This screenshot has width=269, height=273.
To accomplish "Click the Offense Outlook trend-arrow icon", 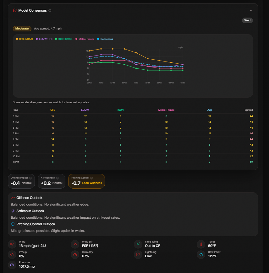I will 13,198.
